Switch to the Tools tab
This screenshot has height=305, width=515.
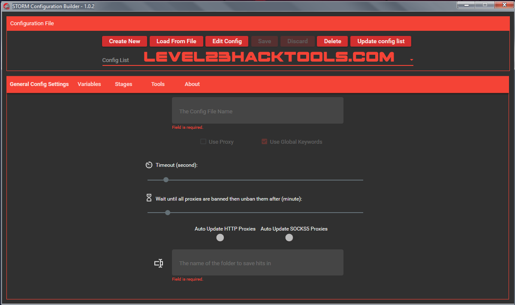coord(158,84)
